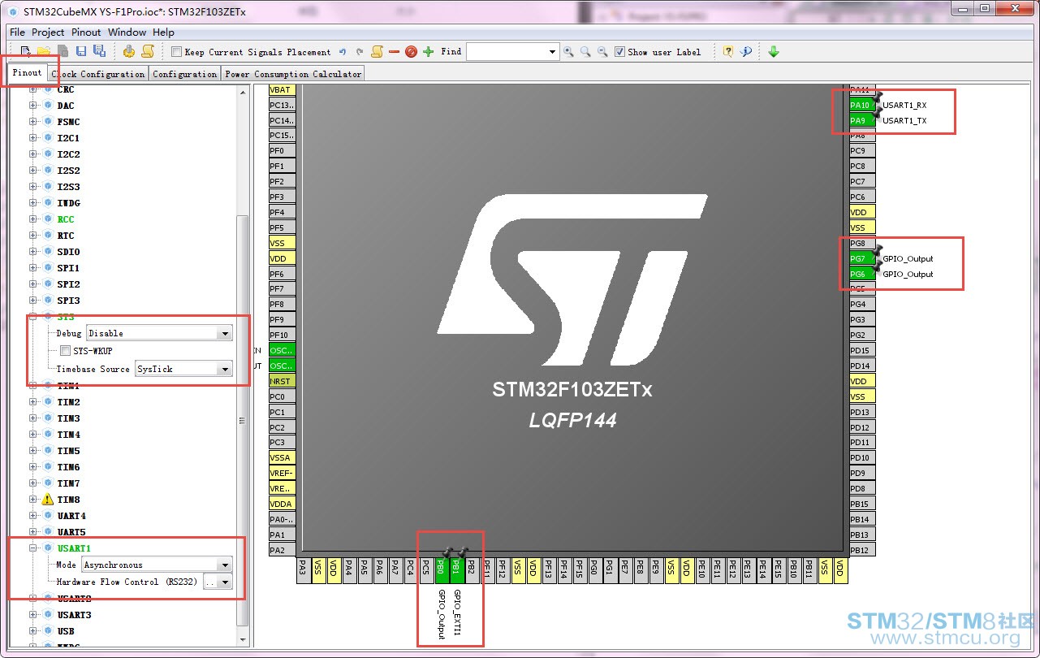Click the Save Project As icon

pos(99,51)
